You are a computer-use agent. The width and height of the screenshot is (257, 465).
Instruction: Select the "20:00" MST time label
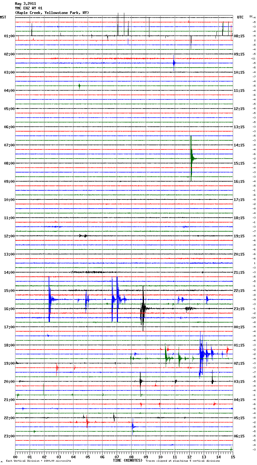point(9,382)
